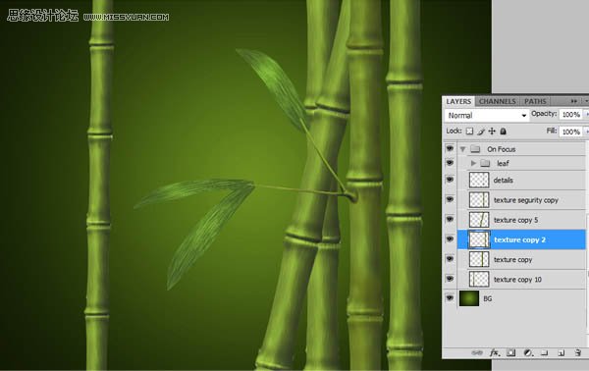Create a new group icon

coord(544,352)
